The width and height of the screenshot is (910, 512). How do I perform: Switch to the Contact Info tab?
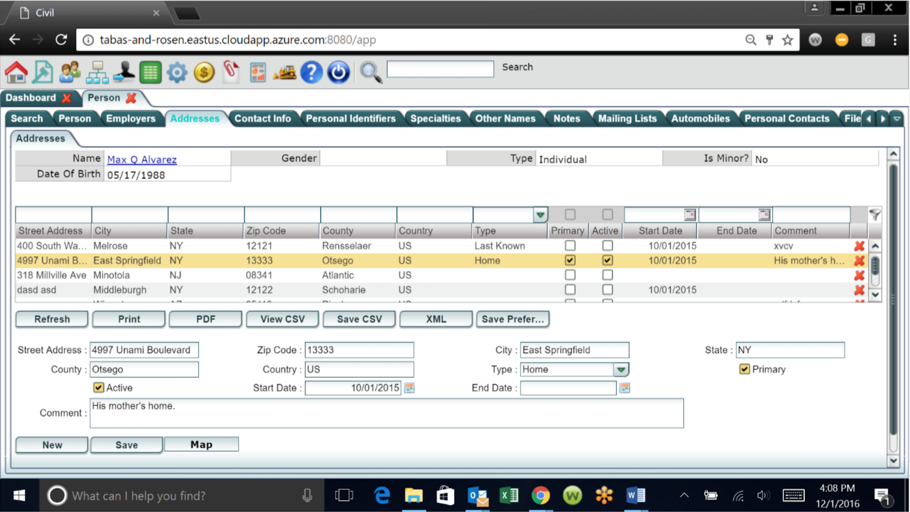click(263, 119)
